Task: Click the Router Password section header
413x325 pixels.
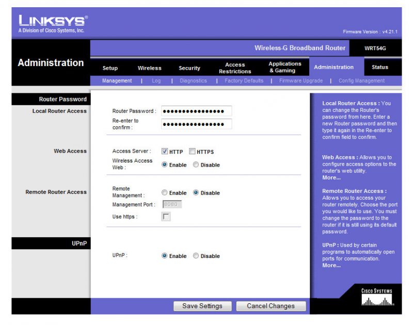Action: 62,99
